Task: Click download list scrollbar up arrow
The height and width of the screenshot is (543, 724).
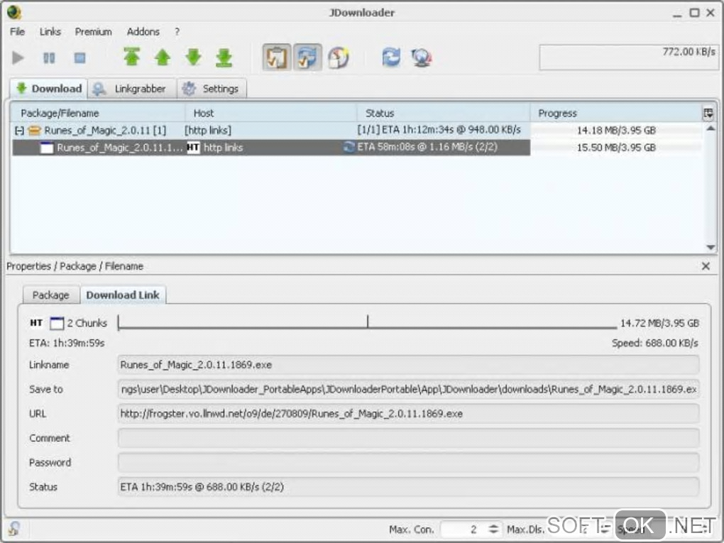Action: point(711,128)
